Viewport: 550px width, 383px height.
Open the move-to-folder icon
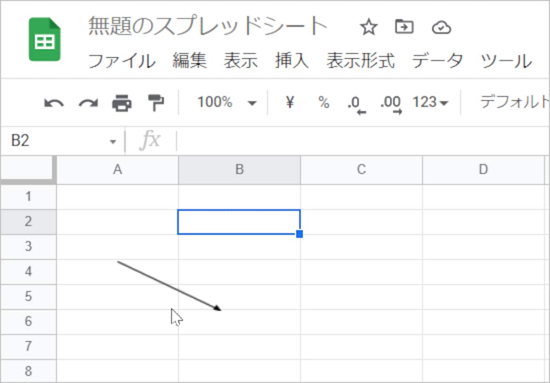point(404,27)
